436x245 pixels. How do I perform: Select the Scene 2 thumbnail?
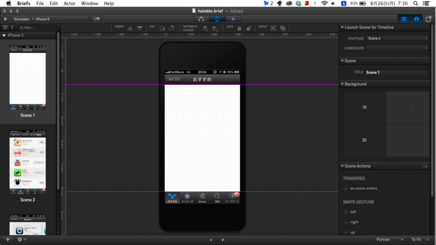(x=28, y=162)
